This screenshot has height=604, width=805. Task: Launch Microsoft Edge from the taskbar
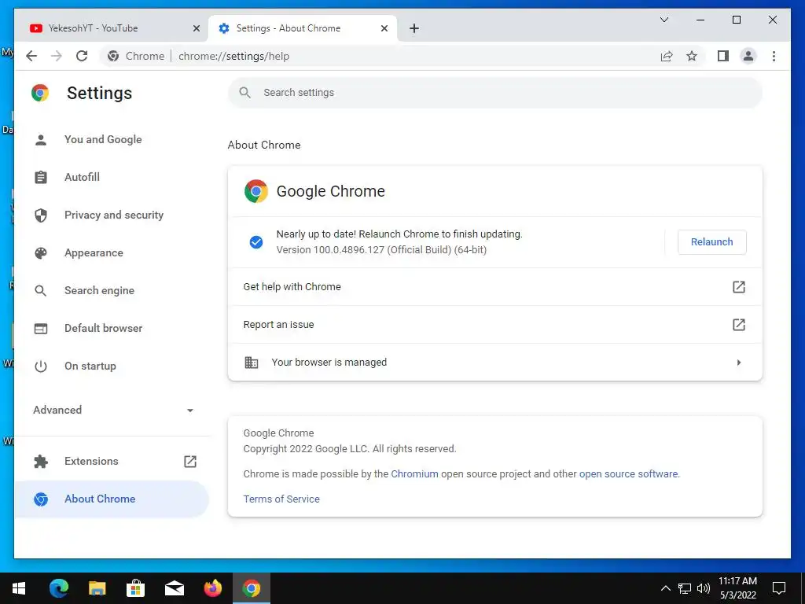pyautogui.click(x=58, y=588)
